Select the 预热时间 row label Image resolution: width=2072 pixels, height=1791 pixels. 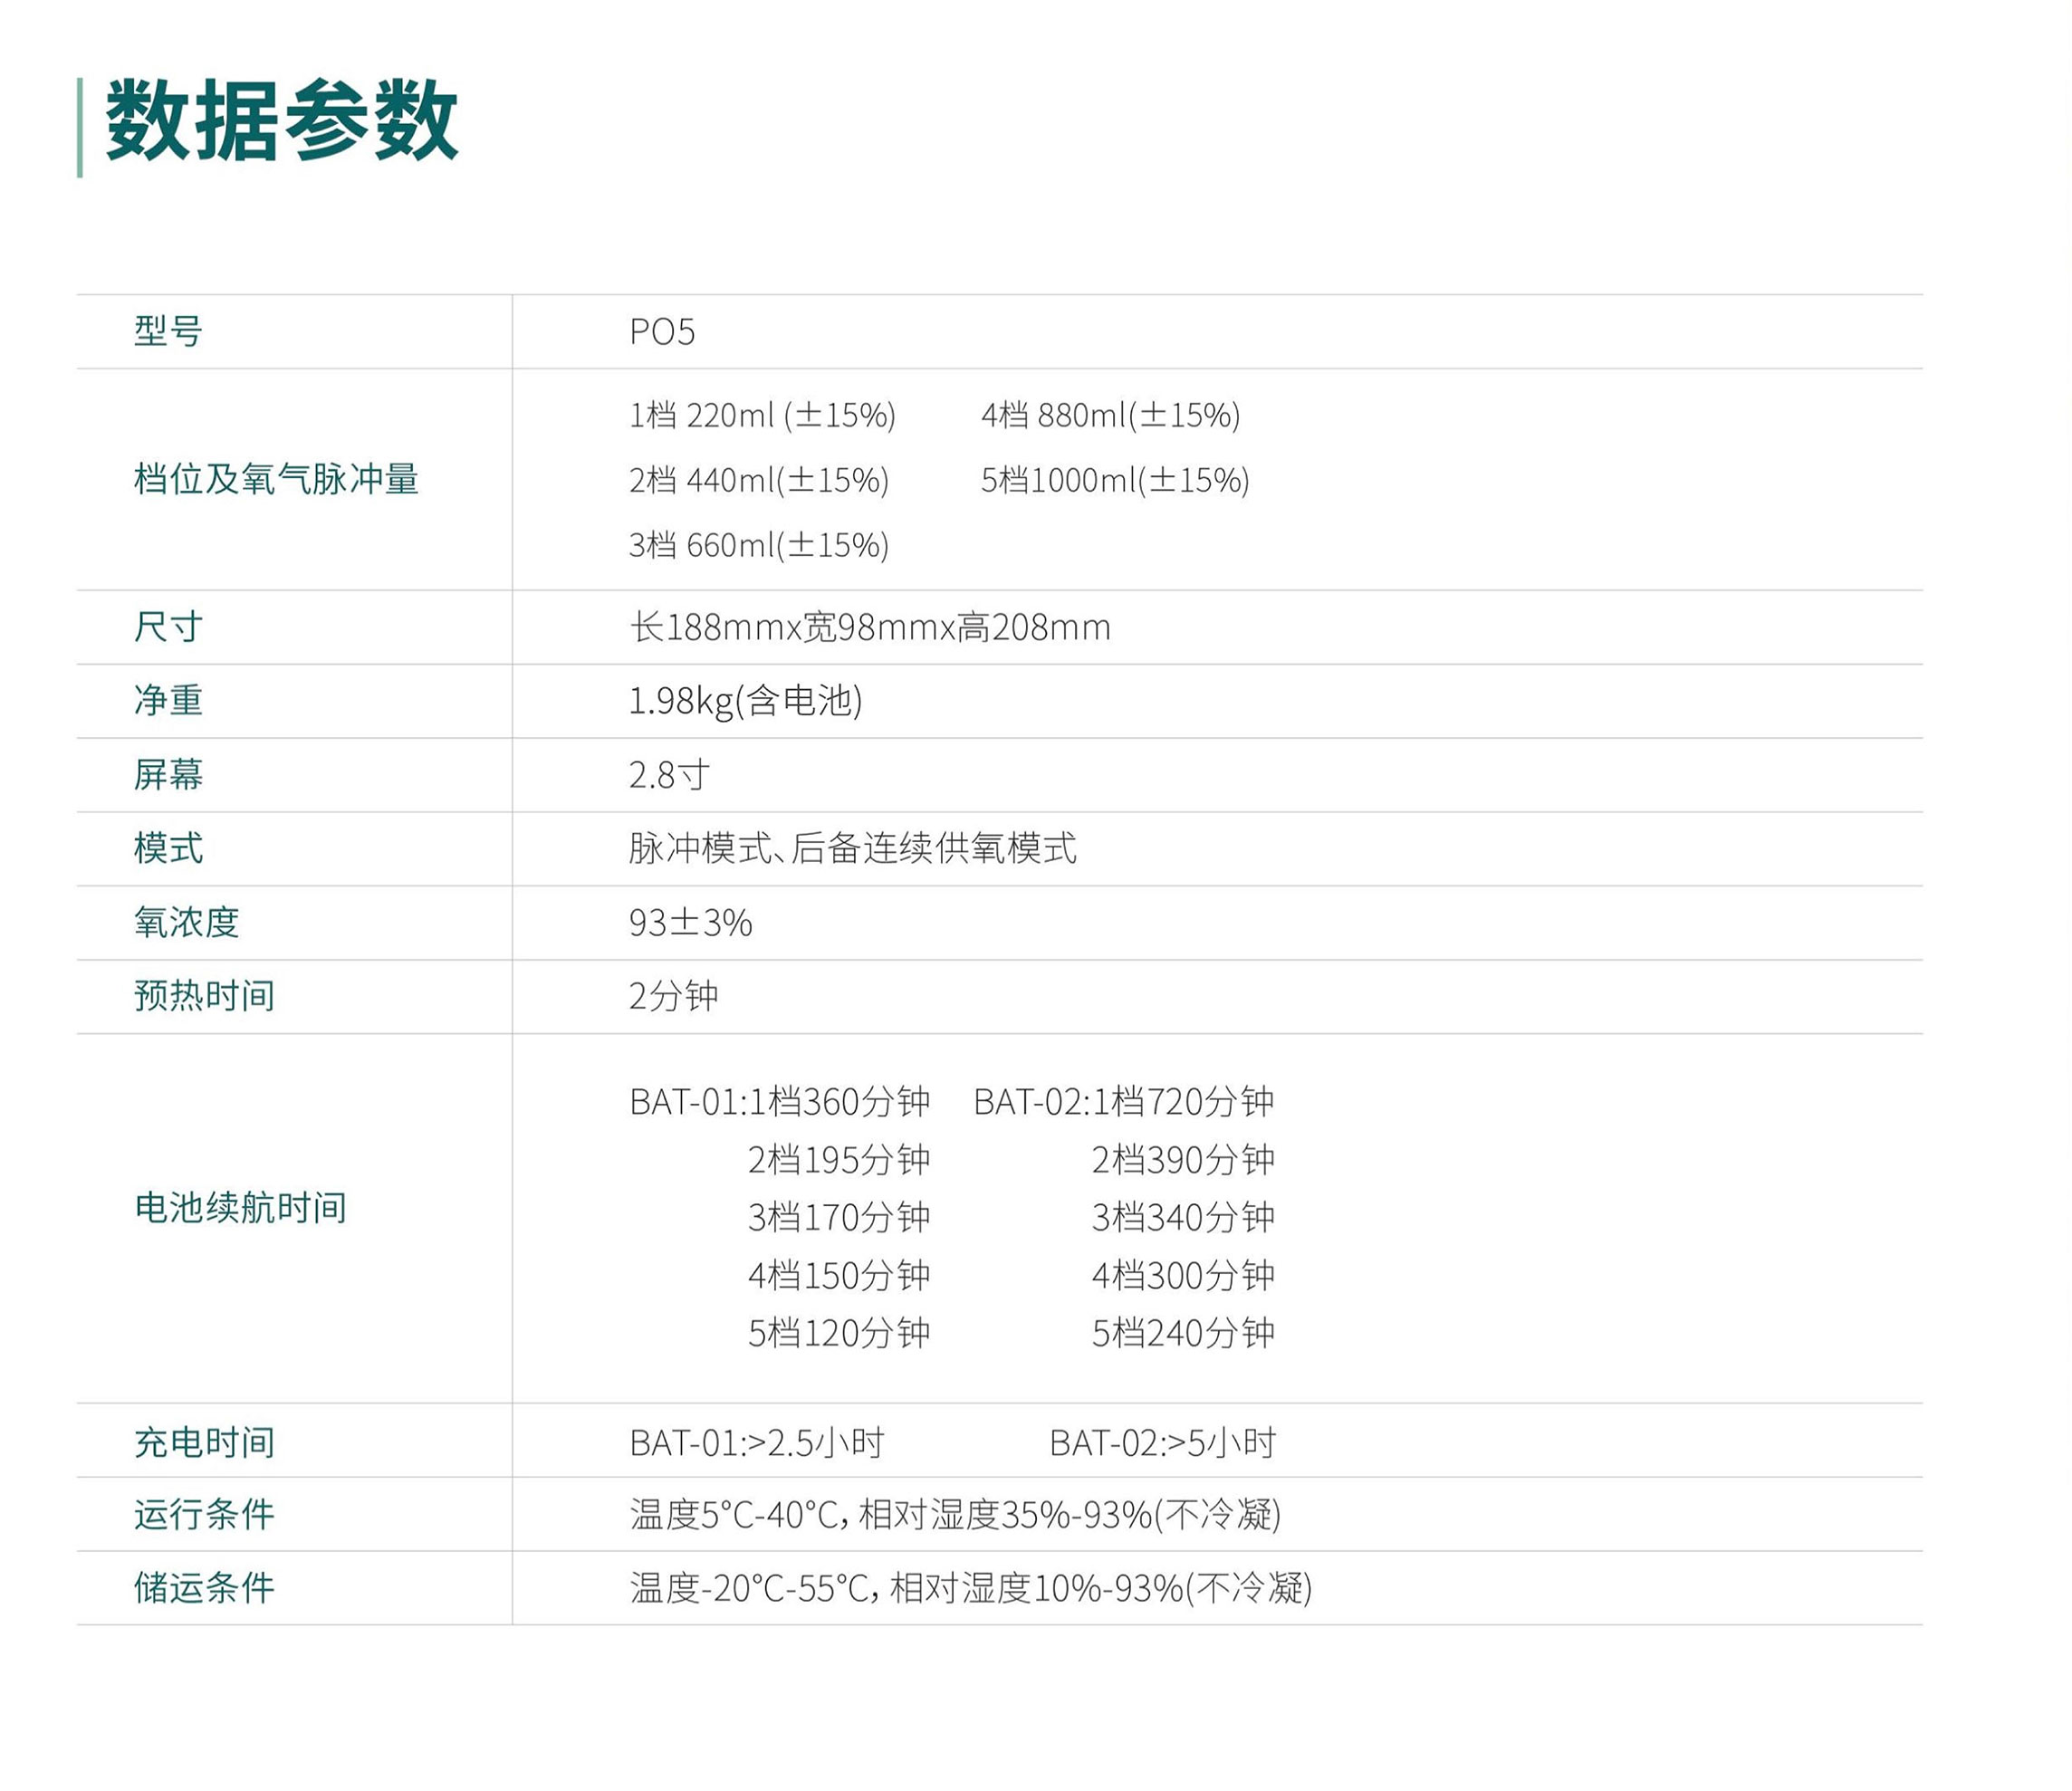click(x=204, y=996)
